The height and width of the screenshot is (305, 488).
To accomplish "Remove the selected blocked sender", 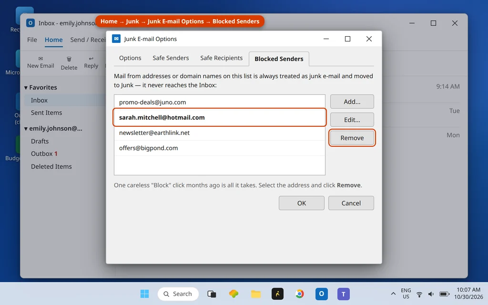I will [x=352, y=138].
